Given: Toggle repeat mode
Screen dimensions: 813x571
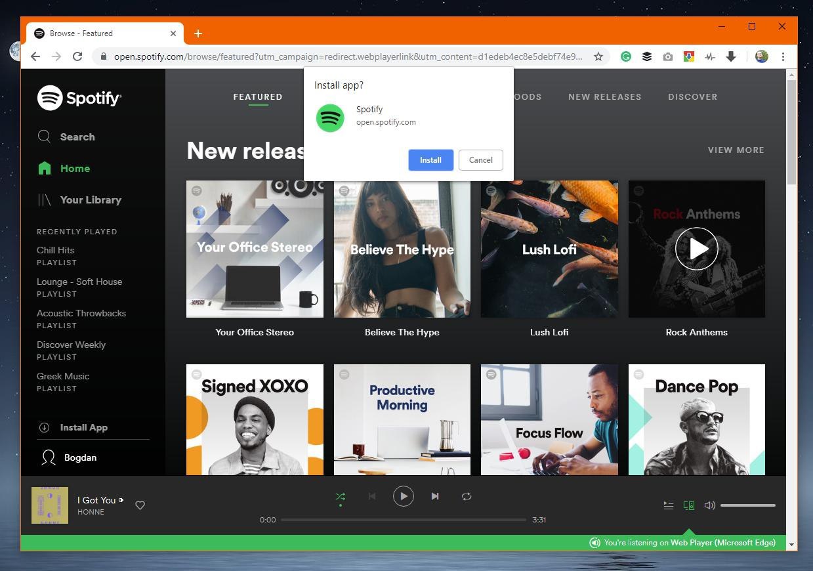Looking at the screenshot, I should coord(467,496).
